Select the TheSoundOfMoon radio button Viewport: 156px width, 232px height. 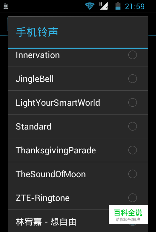(133, 174)
